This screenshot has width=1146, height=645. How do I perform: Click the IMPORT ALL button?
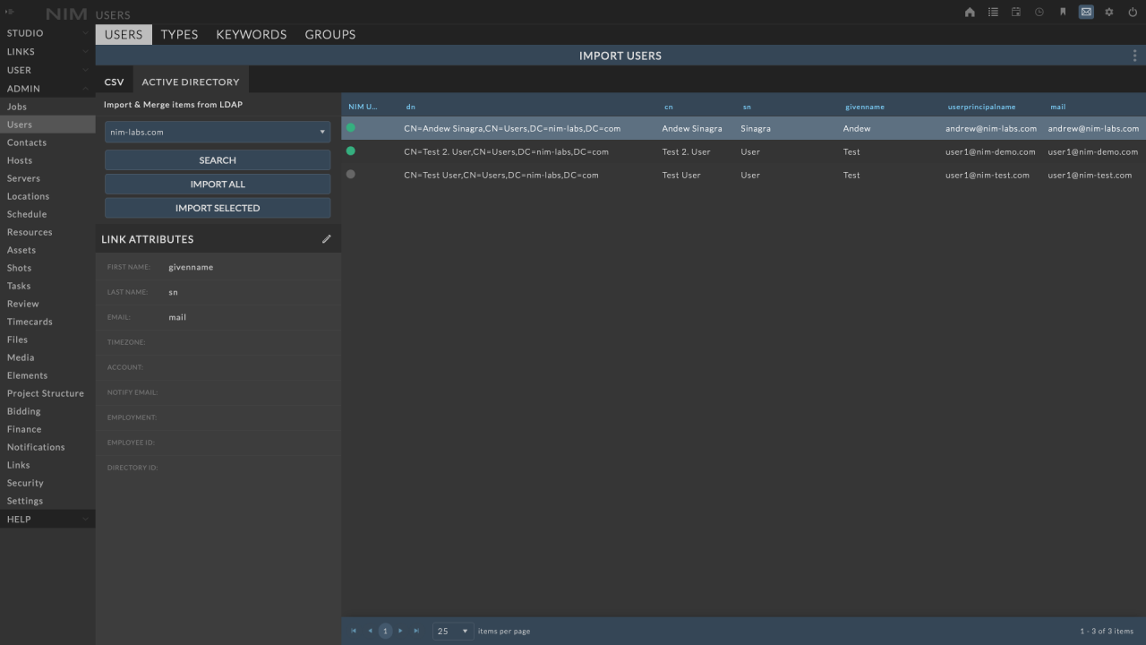pyautogui.click(x=218, y=185)
